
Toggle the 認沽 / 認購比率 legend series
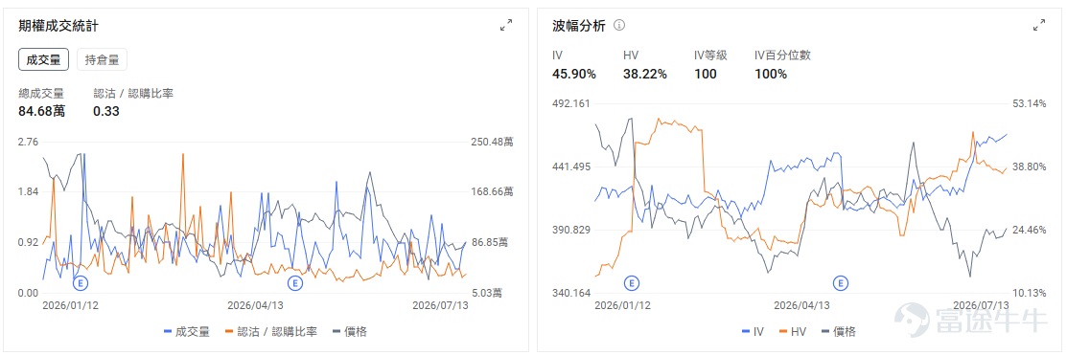[270, 332]
